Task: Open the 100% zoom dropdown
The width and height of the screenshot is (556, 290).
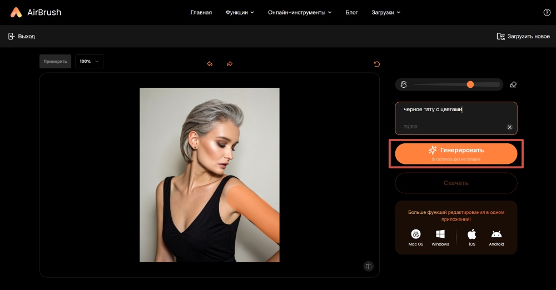Action: click(89, 61)
